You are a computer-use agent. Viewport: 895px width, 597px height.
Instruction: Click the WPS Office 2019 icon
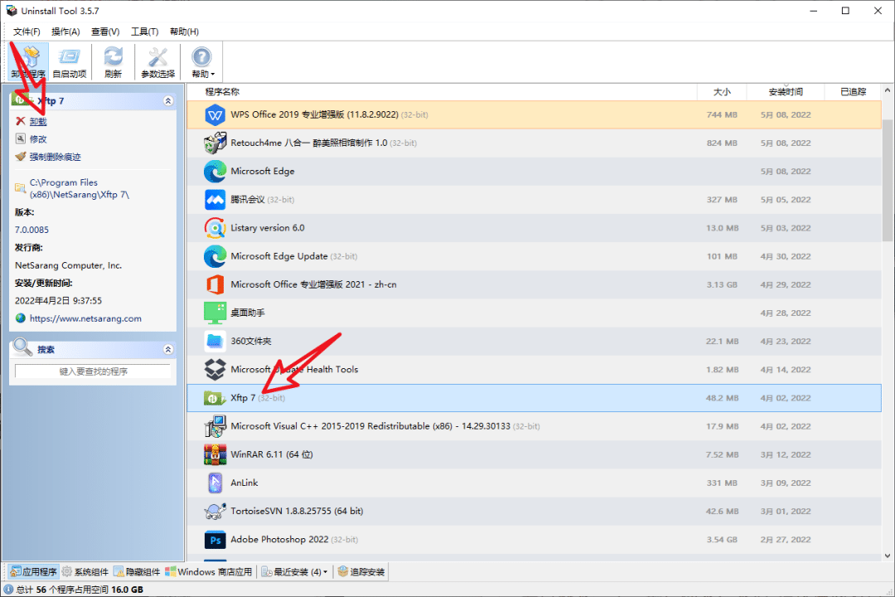(215, 114)
